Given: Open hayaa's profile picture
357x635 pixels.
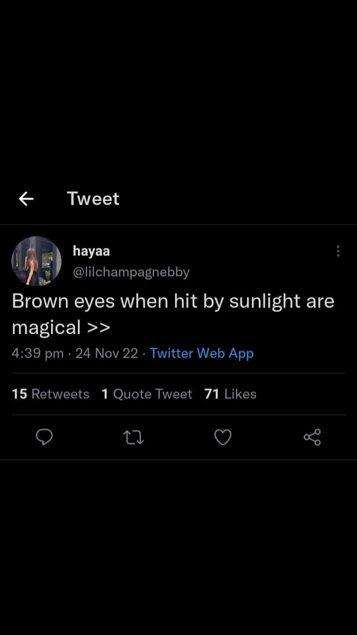Looking at the screenshot, I should tap(37, 261).
